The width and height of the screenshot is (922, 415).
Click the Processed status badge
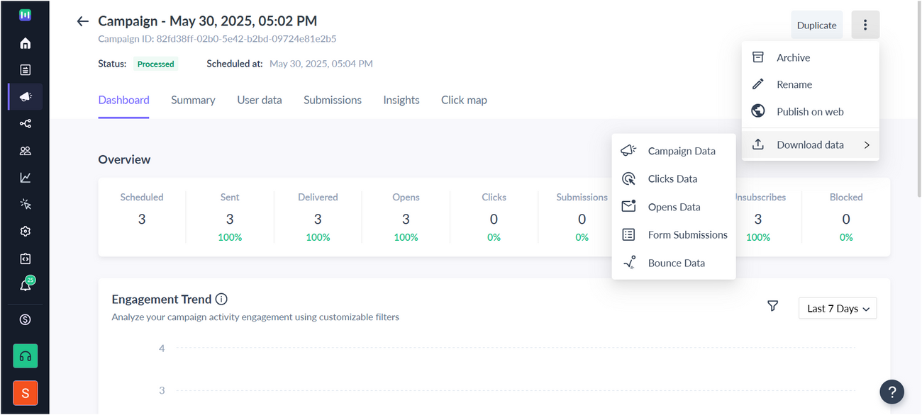pos(155,64)
